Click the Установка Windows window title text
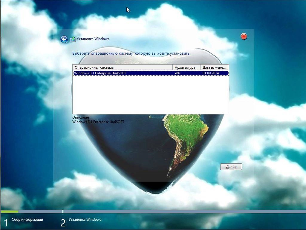Screen dimensions: 306x230 click(x=93, y=39)
